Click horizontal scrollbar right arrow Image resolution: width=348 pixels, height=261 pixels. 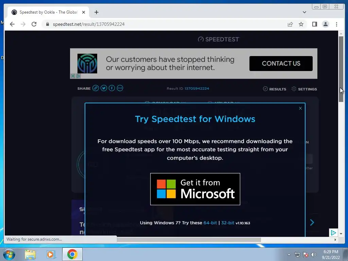(335, 240)
